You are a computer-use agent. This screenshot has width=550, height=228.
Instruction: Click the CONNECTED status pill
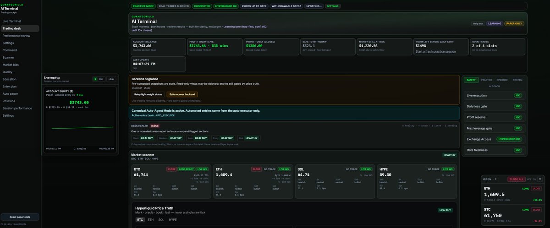[202, 6]
